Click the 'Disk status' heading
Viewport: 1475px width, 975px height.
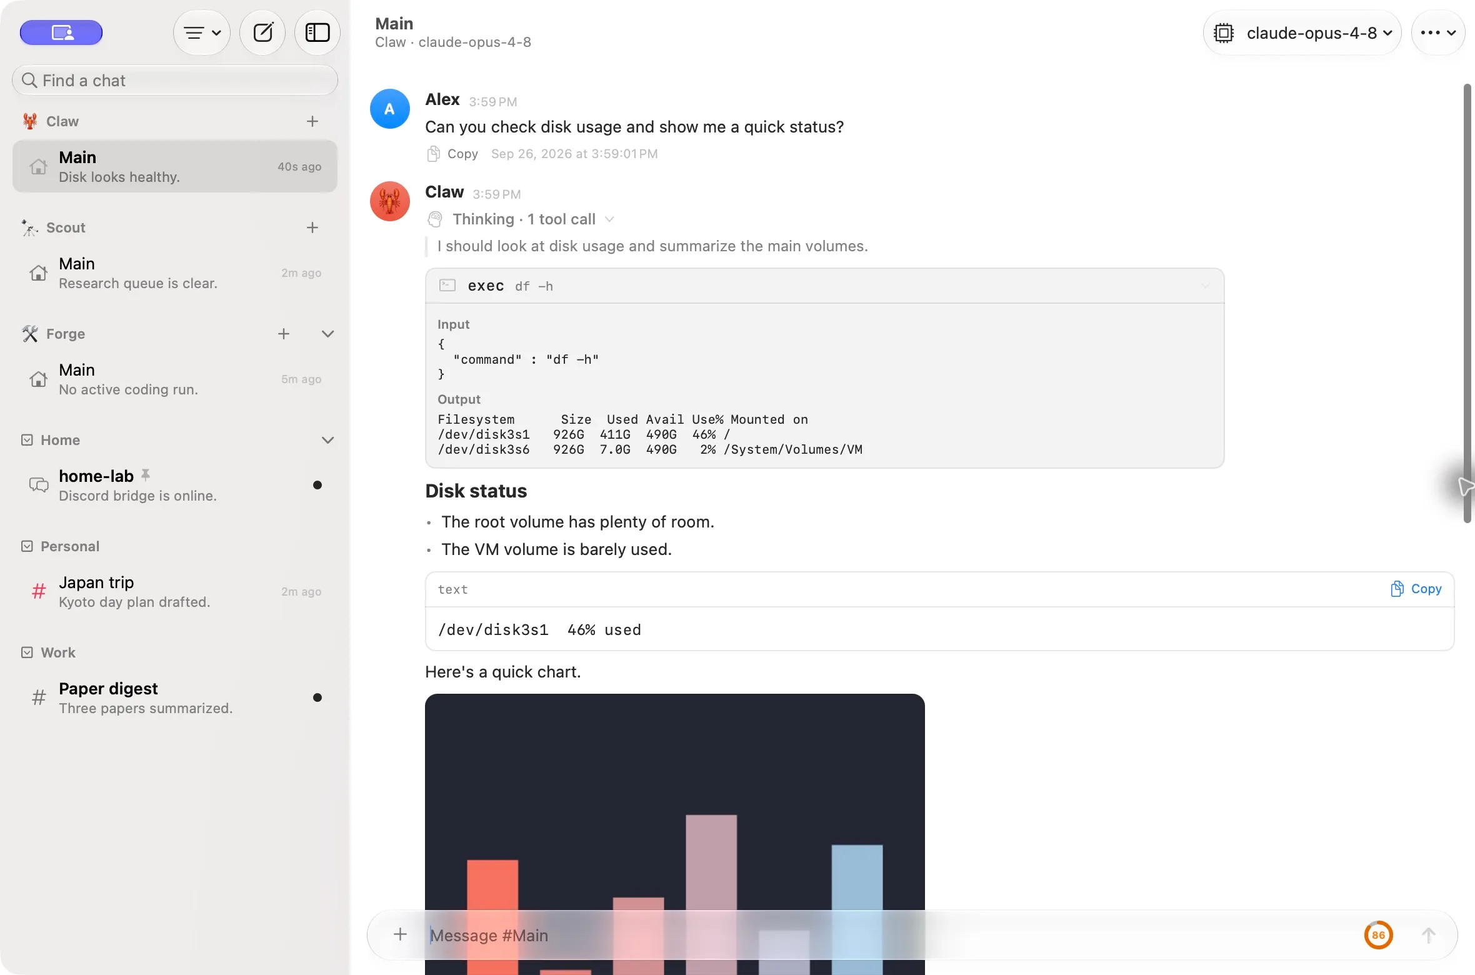pos(476,491)
